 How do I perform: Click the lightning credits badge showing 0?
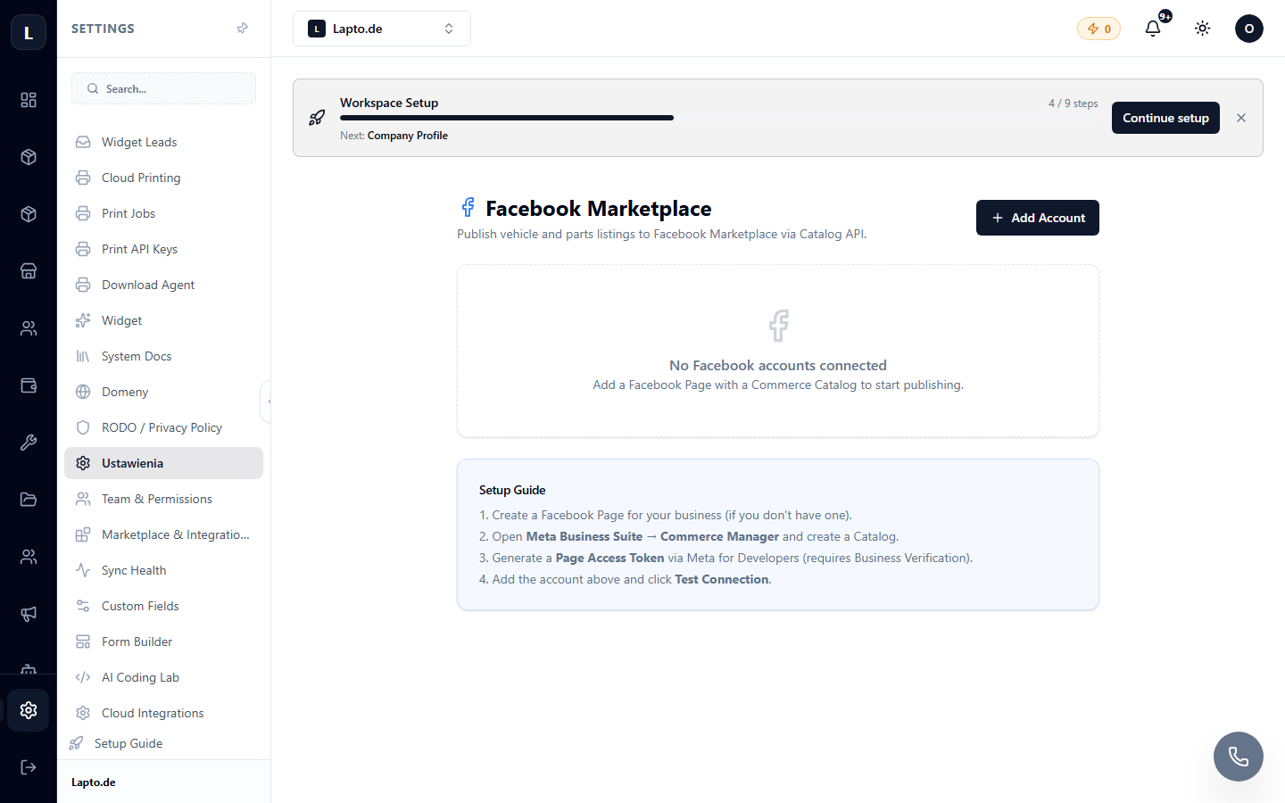(1098, 29)
